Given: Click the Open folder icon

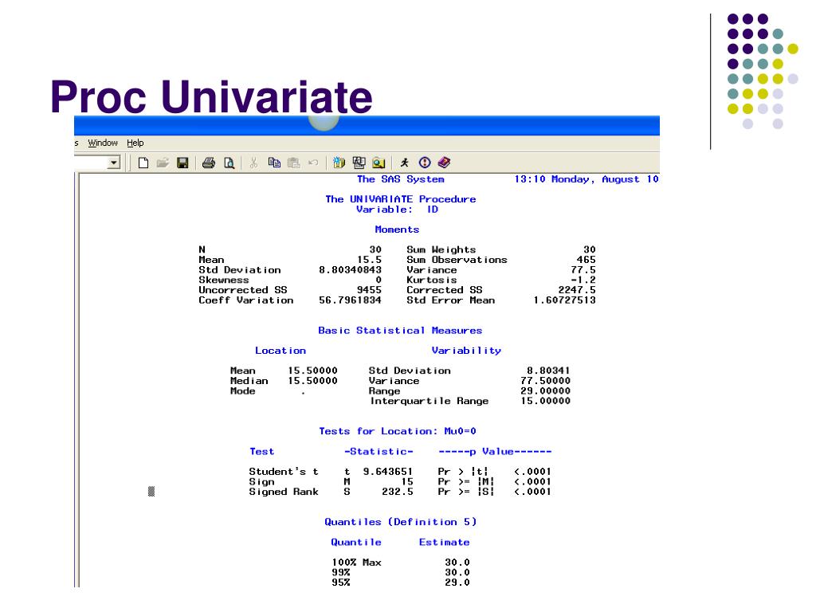Looking at the screenshot, I should 163,163.
